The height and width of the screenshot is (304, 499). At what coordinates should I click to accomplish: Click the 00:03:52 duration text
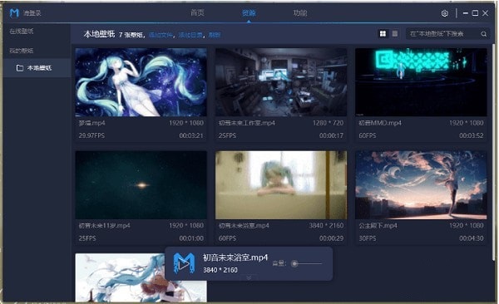pyautogui.click(x=472, y=135)
